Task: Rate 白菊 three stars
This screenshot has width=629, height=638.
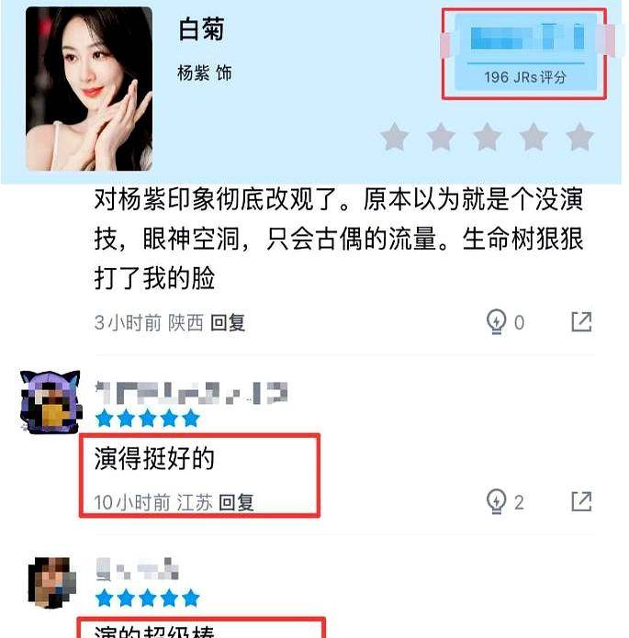Action: [488, 137]
